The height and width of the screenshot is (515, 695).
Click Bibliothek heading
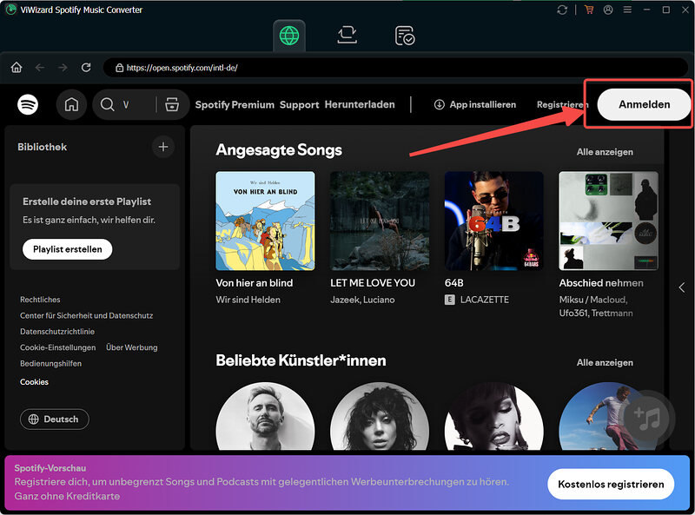click(x=42, y=147)
